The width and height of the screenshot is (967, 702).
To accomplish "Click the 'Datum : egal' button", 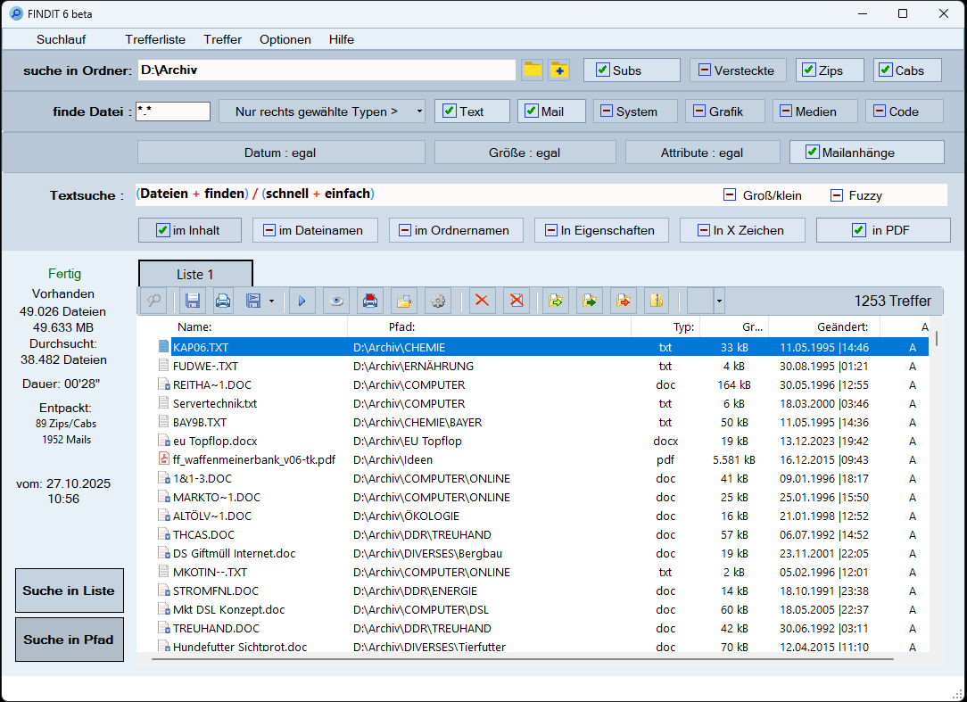I will pyautogui.click(x=280, y=153).
